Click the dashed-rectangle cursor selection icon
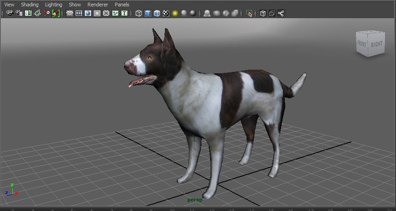This screenshot has width=396, height=211. point(249,13)
